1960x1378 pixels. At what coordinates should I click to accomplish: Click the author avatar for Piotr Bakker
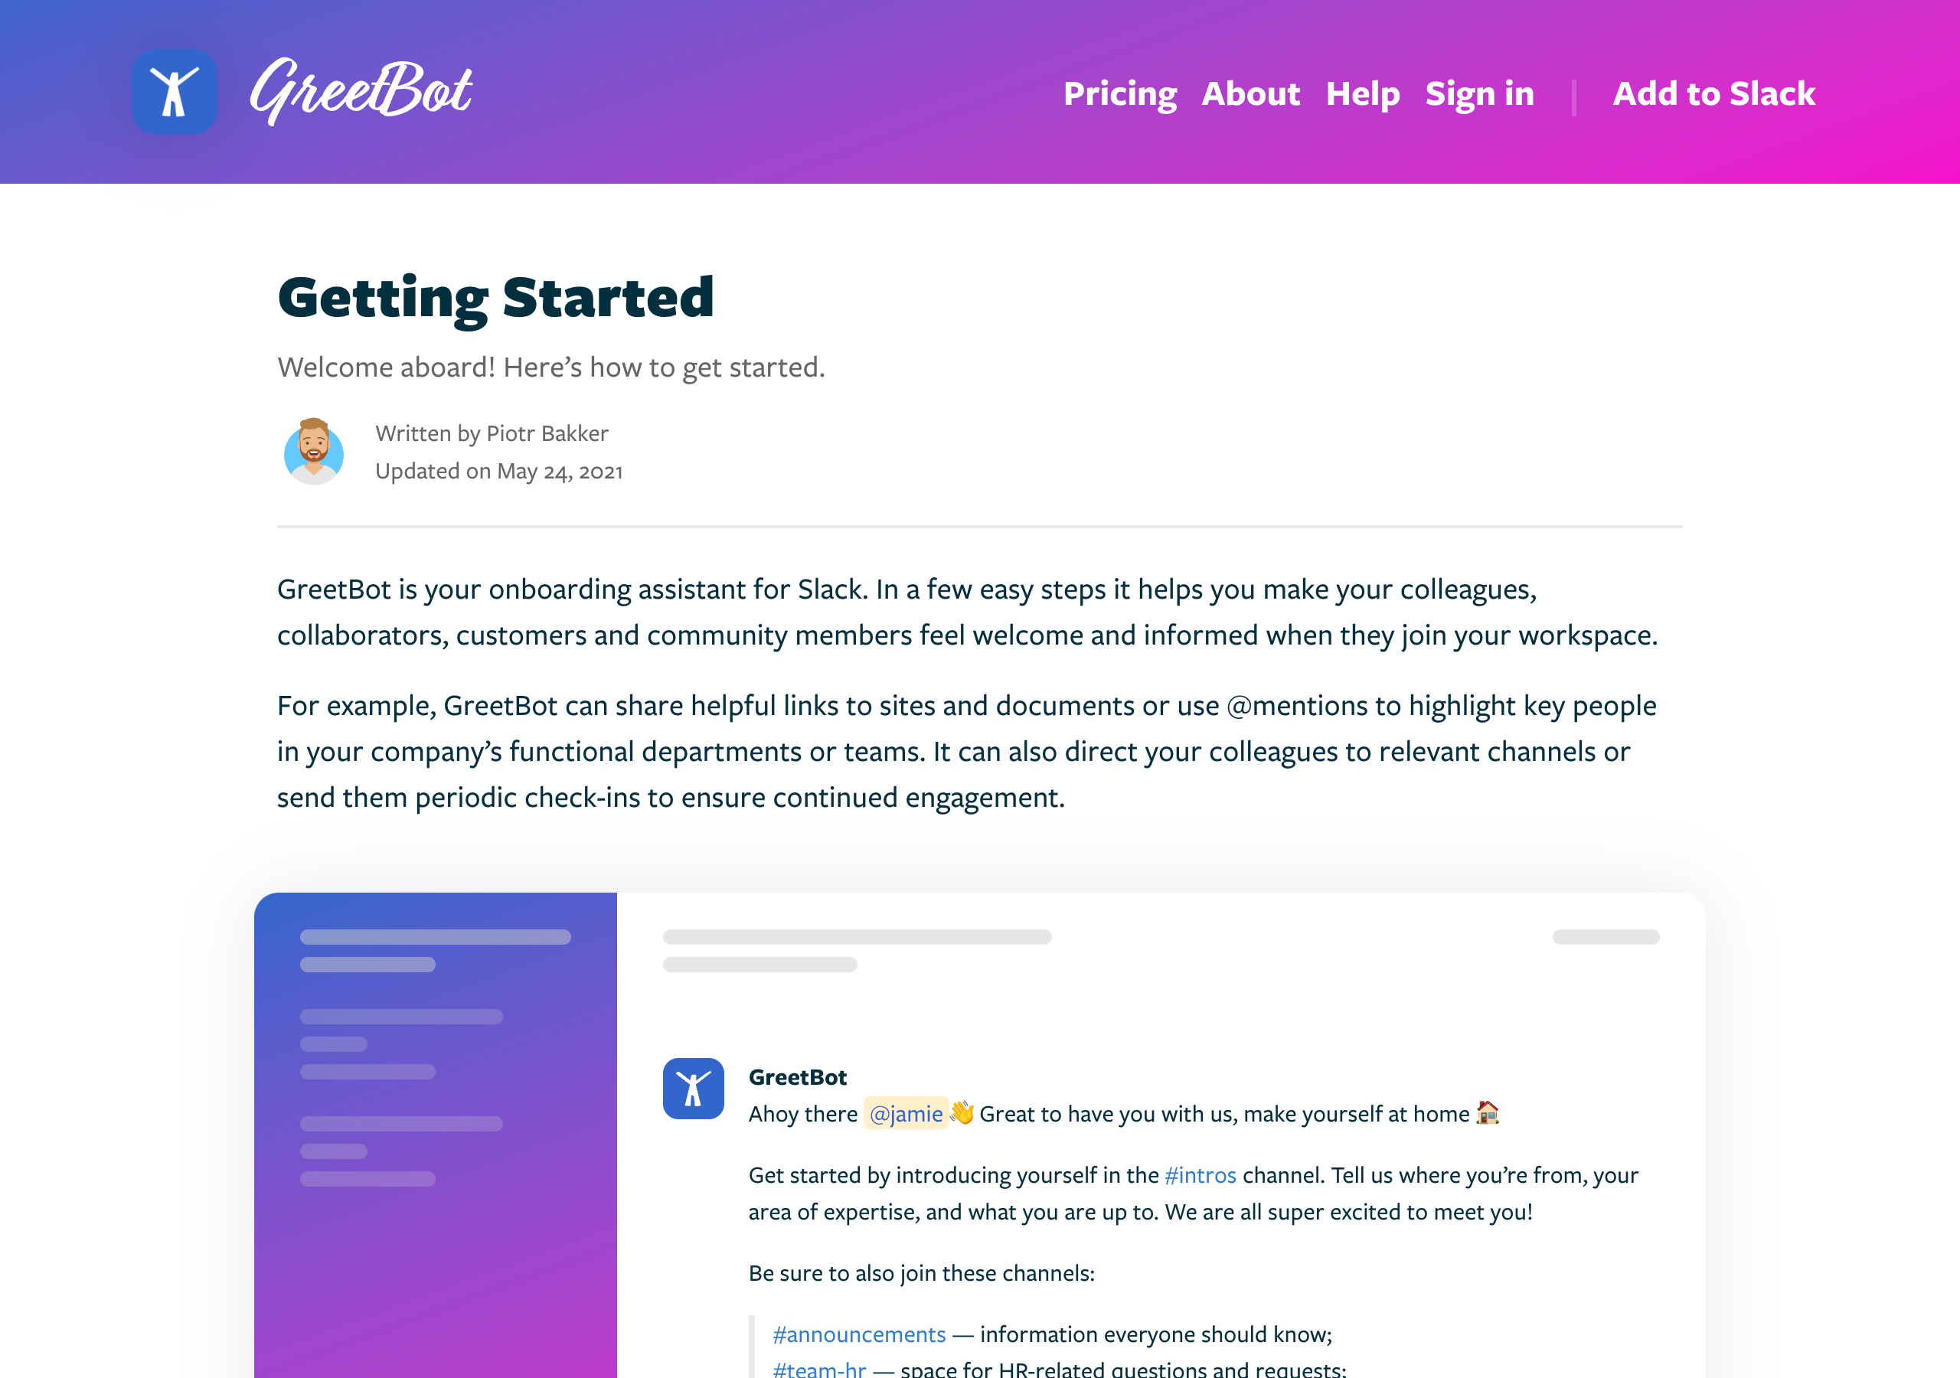pos(313,452)
